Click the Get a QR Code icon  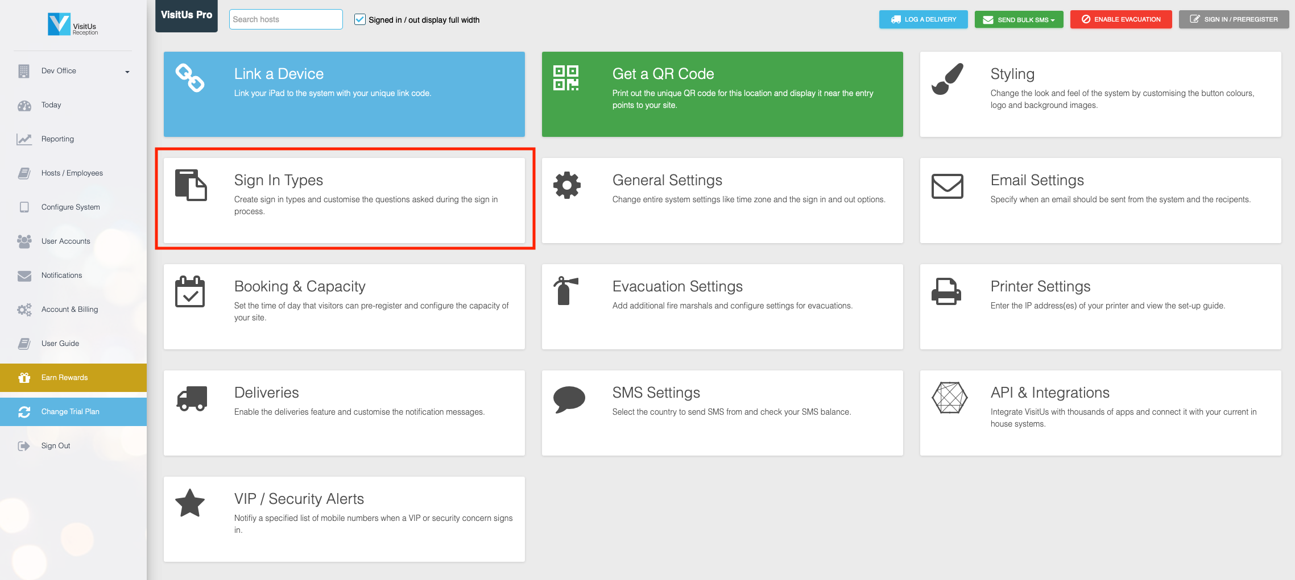pyautogui.click(x=566, y=78)
